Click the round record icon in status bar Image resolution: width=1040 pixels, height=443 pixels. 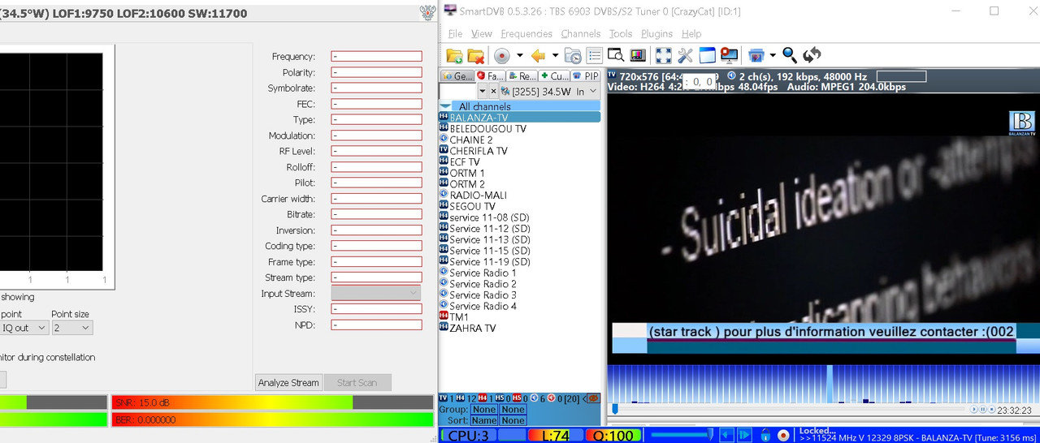coord(783,435)
